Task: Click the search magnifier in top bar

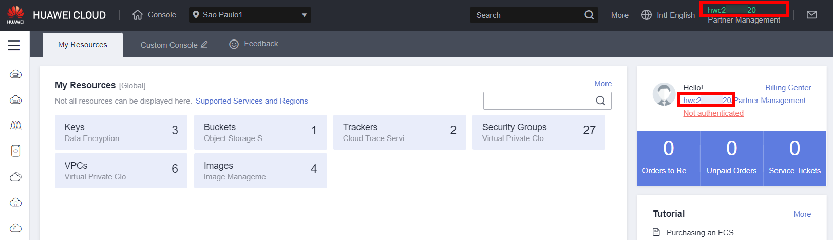Action: click(589, 15)
